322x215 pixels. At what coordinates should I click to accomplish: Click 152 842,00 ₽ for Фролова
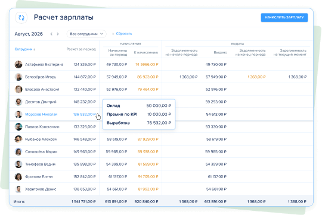(x=85, y=177)
